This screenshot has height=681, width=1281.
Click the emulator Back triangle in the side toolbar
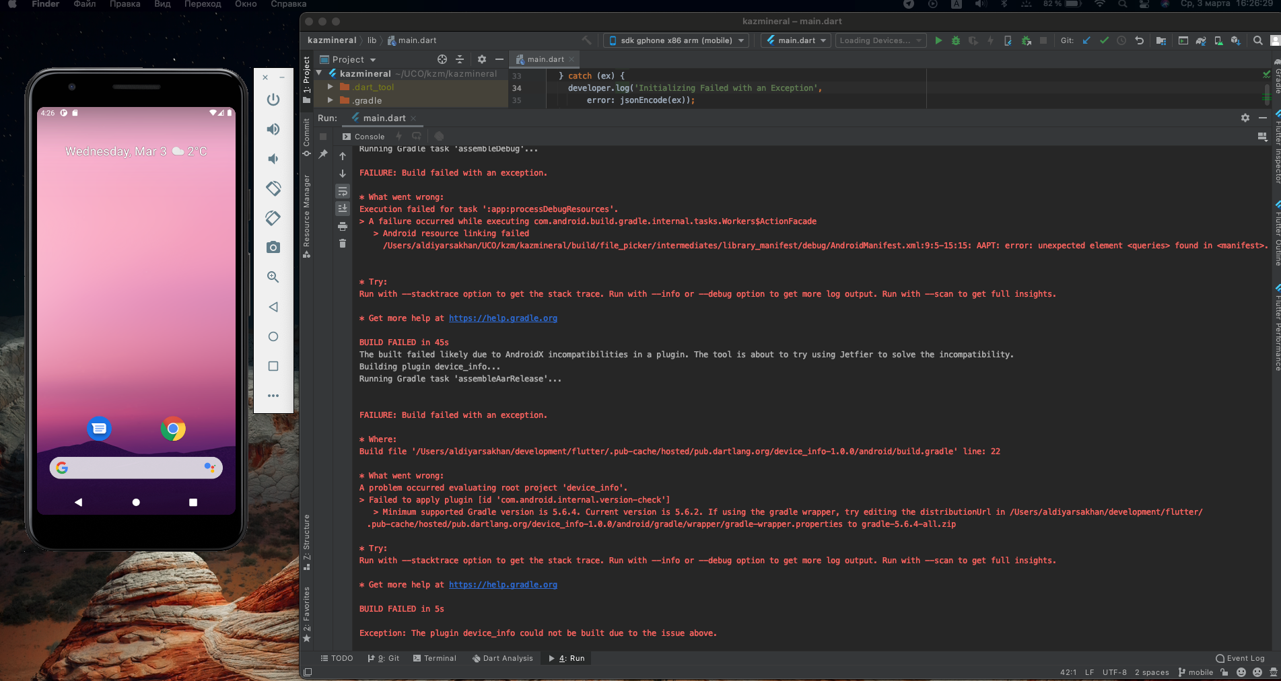tap(273, 307)
